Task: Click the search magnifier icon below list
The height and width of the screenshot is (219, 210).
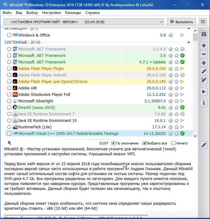Action: [x=9, y=143]
